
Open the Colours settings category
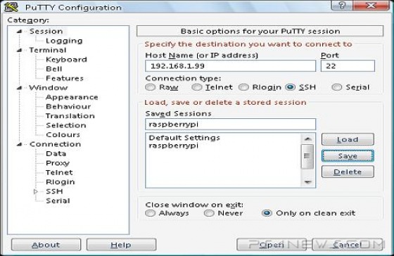[x=63, y=134]
